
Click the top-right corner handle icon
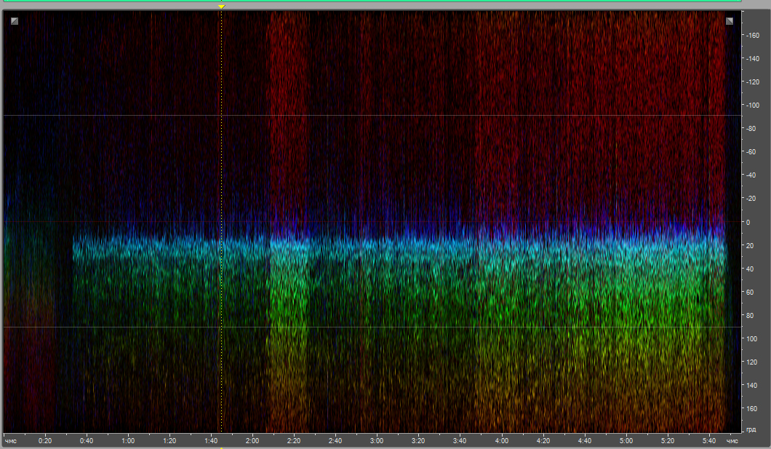730,21
